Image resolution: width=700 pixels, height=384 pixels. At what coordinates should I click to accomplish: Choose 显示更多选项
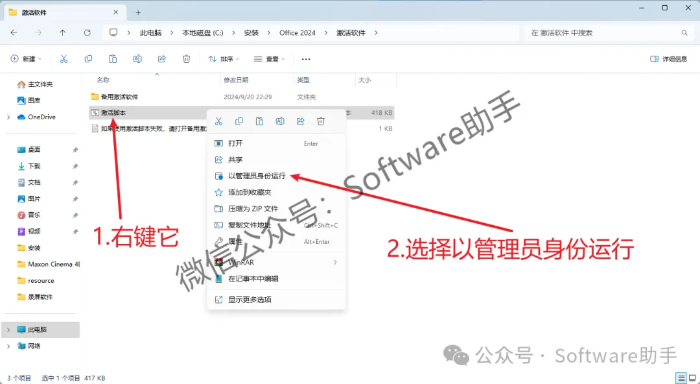[x=276, y=300]
